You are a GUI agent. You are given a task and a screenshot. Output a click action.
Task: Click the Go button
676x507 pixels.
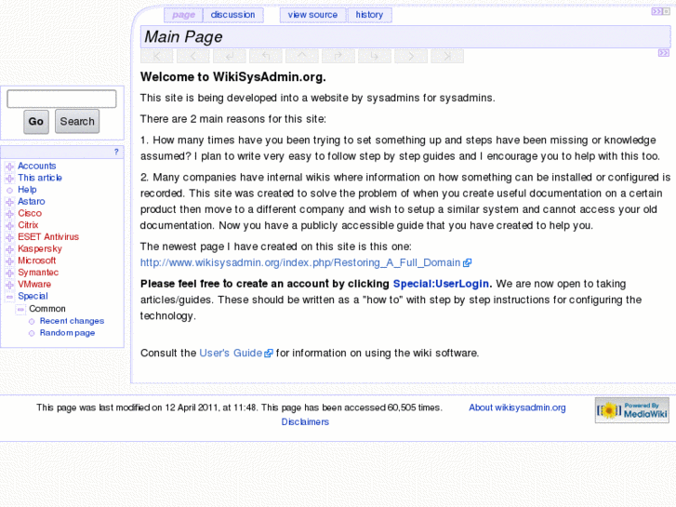pyautogui.click(x=35, y=122)
